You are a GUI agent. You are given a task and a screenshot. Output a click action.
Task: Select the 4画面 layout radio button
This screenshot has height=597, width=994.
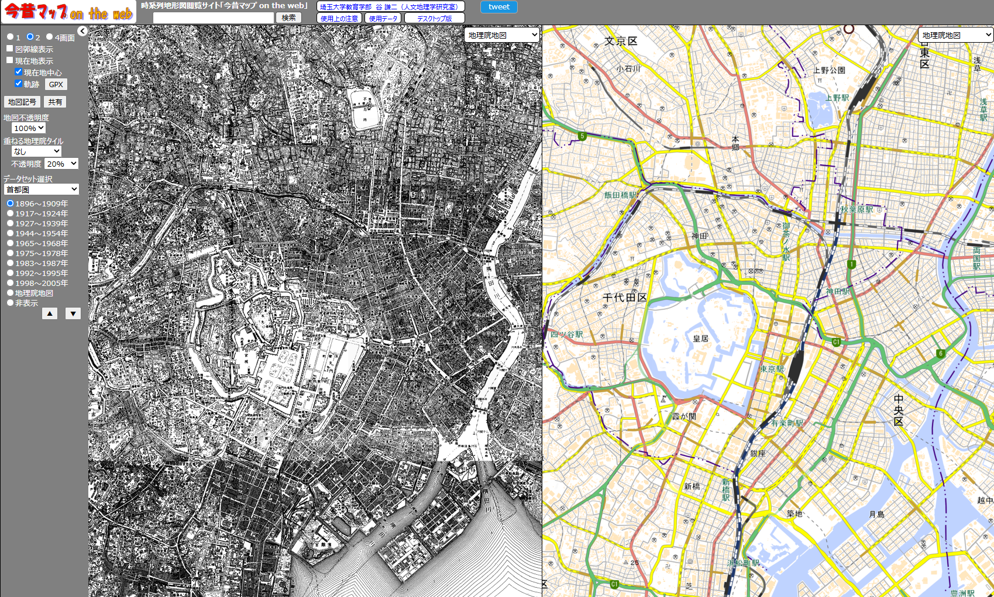point(49,36)
